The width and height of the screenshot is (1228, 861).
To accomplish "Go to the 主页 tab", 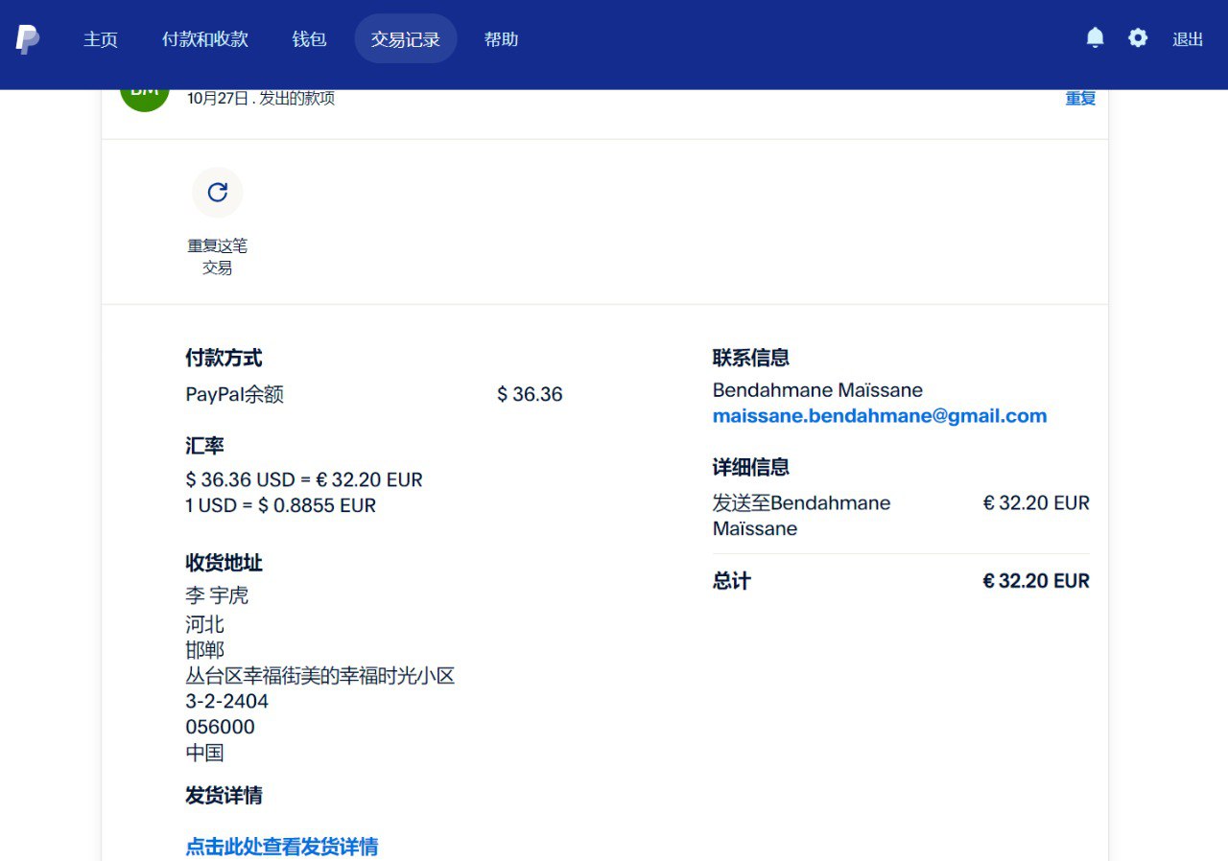I will tap(101, 39).
